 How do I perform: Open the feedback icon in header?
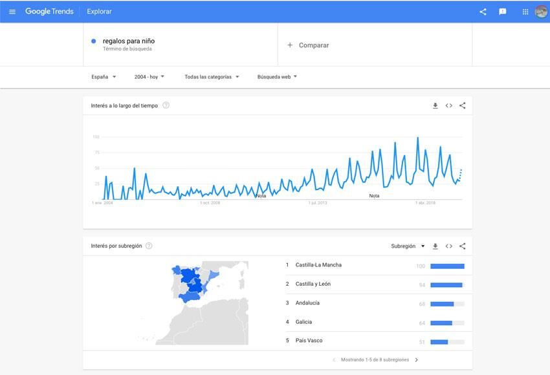502,12
